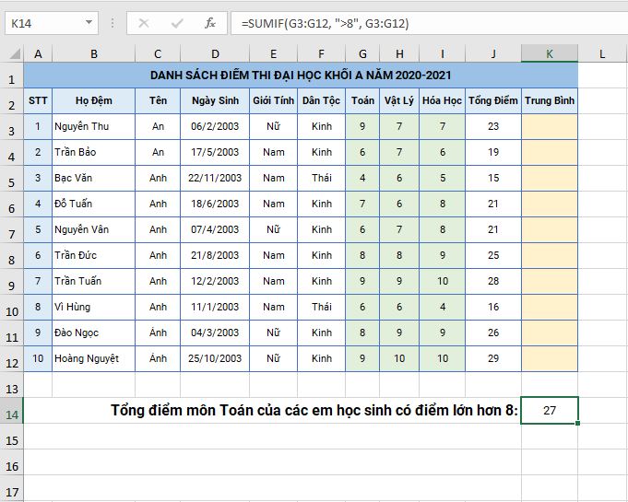
Task: Click fill handle of cell K14
Action: tap(577, 423)
